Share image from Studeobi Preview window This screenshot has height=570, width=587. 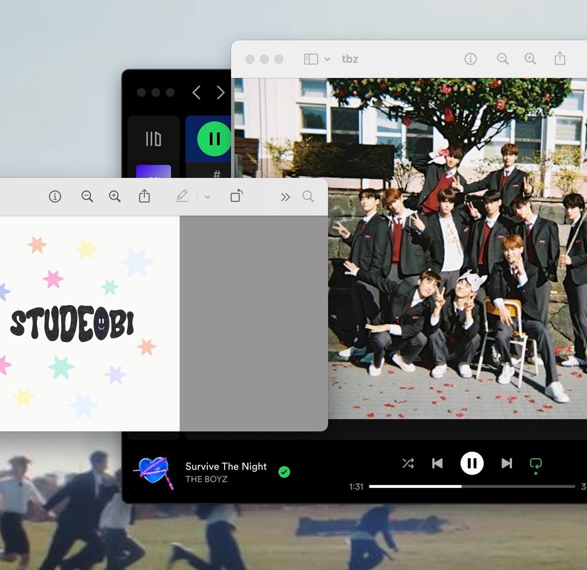[144, 196]
